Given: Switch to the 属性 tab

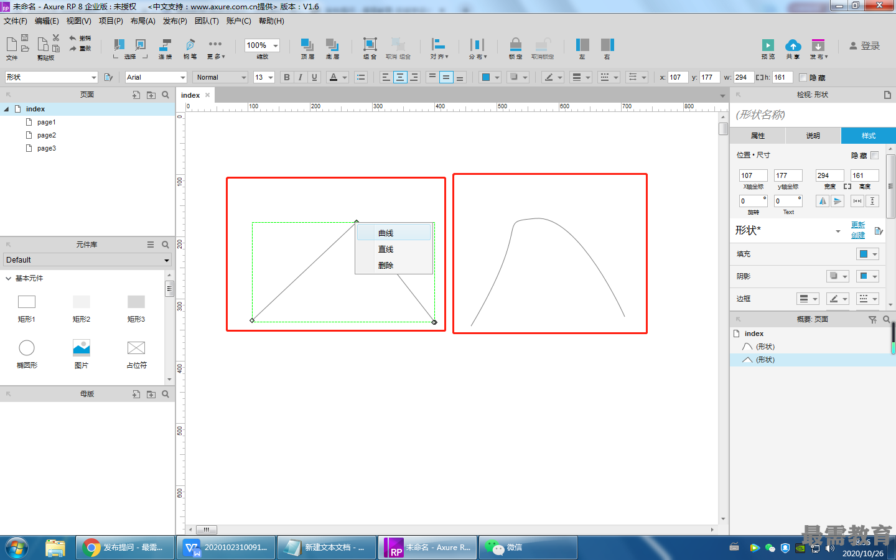Looking at the screenshot, I should click(758, 136).
